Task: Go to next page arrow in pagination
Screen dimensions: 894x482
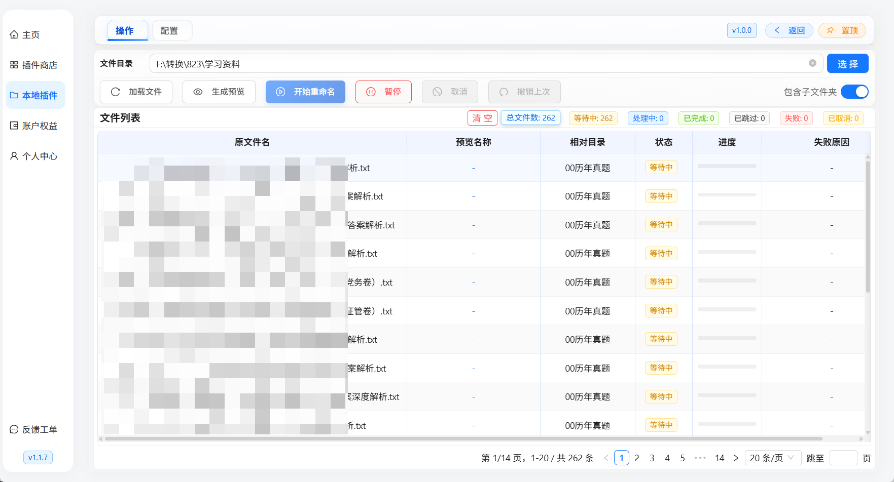Action: coord(736,458)
